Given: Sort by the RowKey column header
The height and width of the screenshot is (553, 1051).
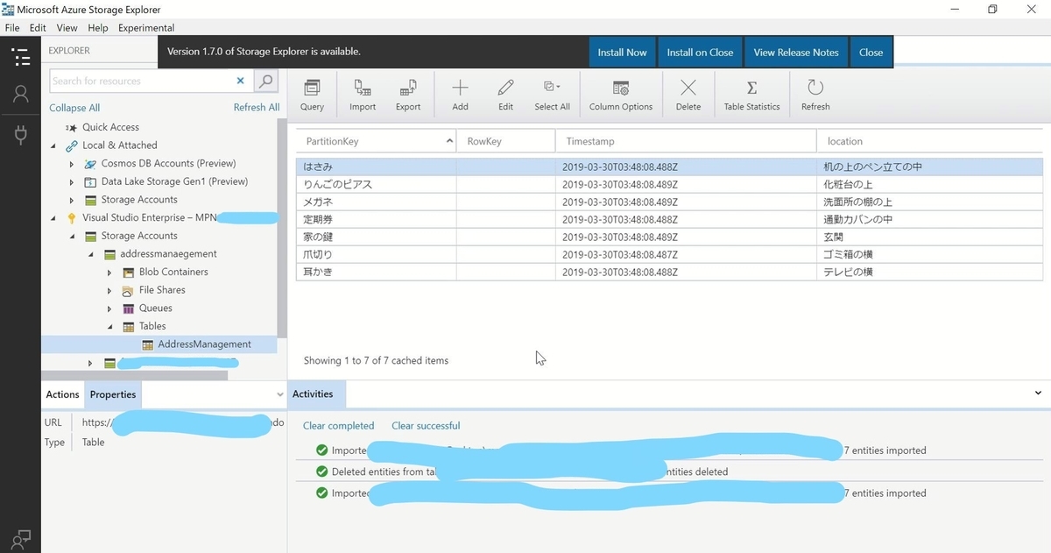Looking at the screenshot, I should coord(505,141).
